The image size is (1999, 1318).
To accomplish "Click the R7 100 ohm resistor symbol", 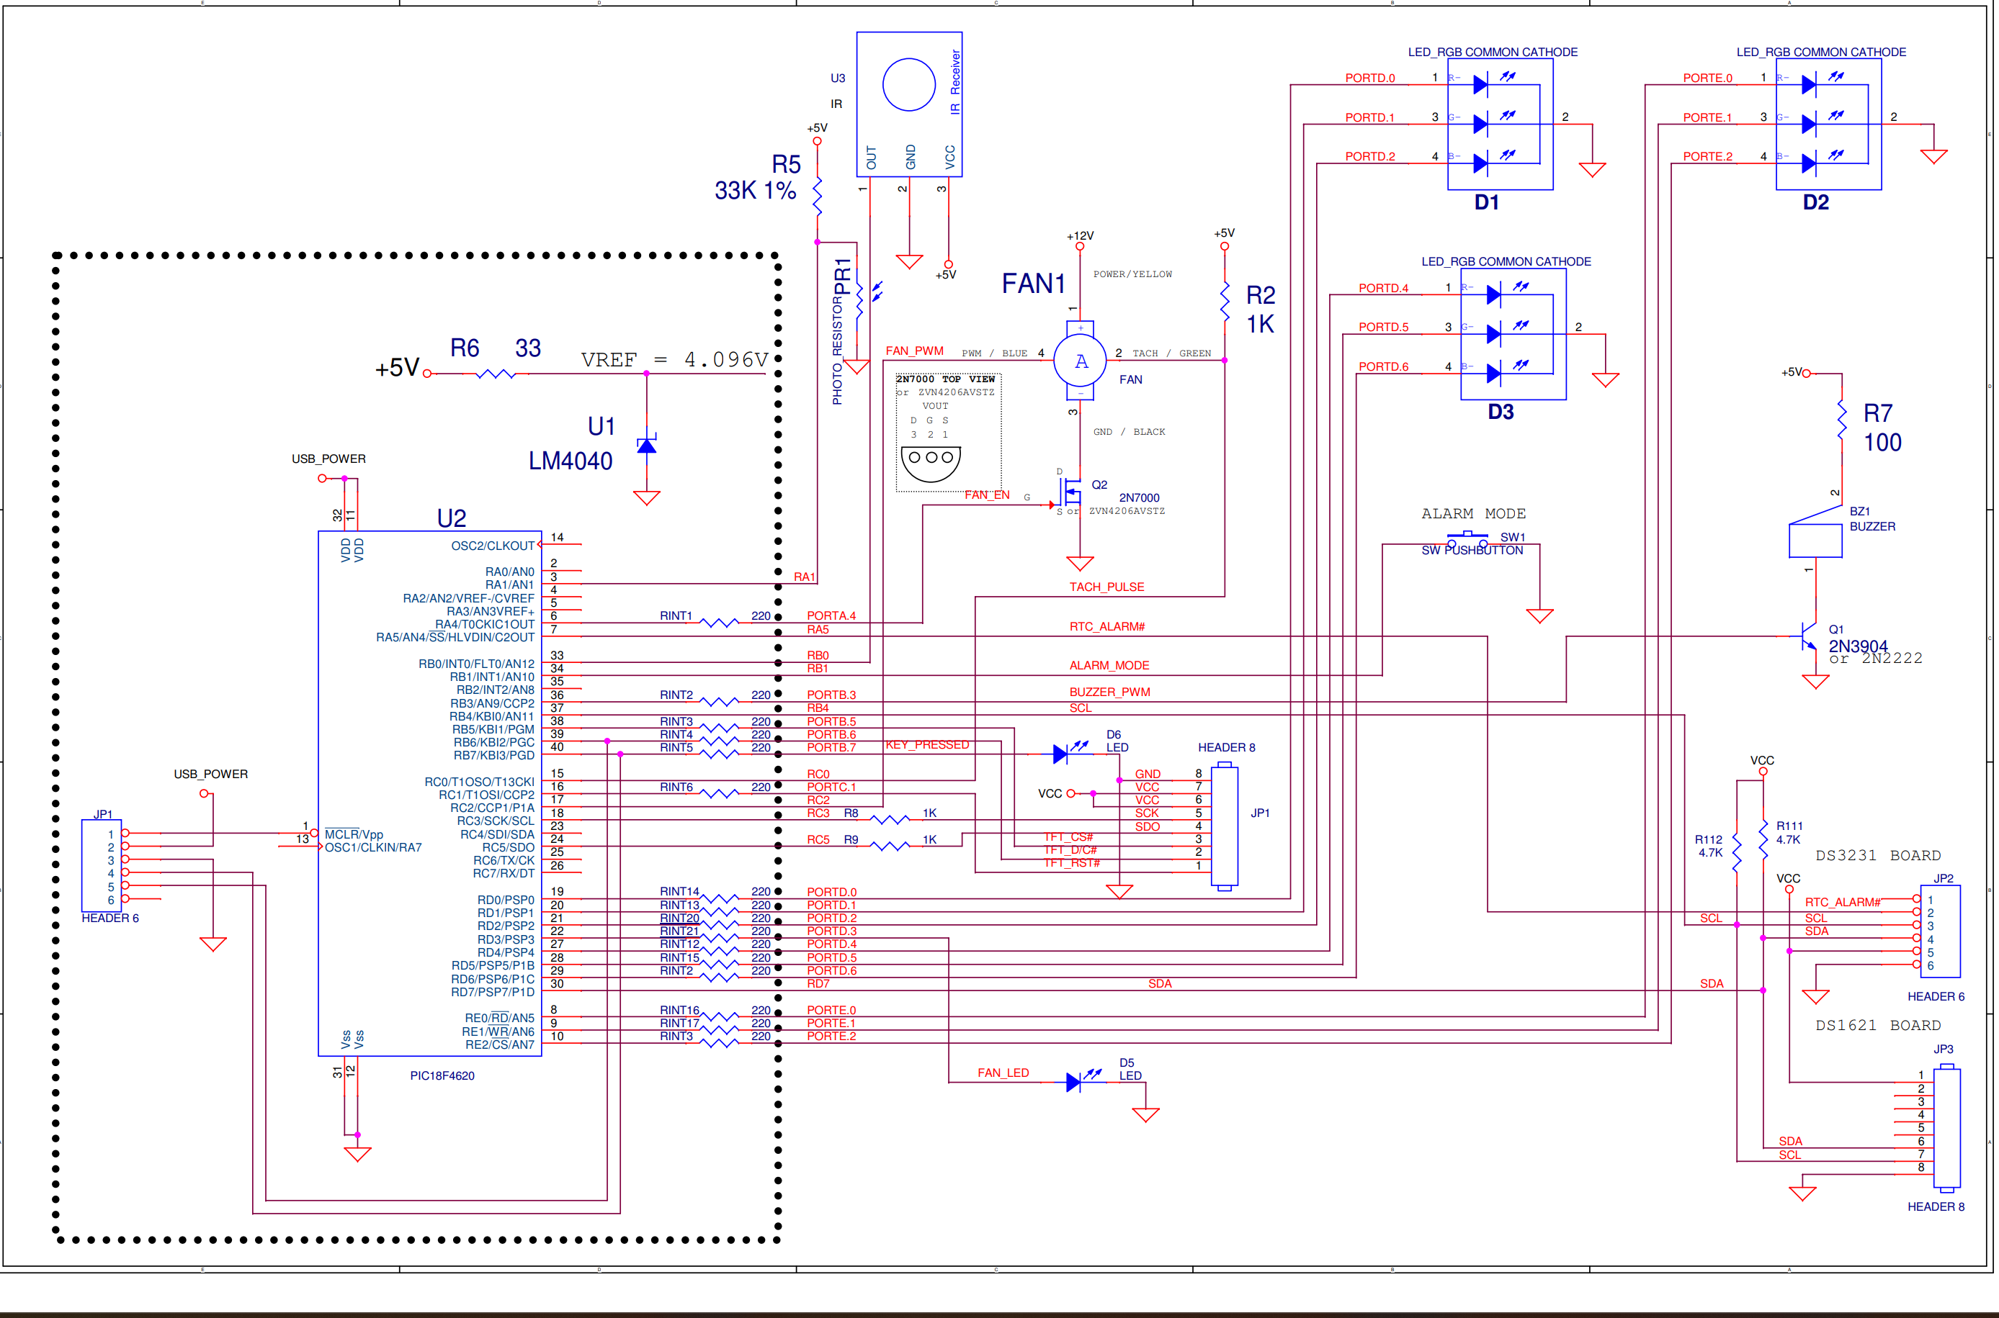I will click(x=1842, y=420).
